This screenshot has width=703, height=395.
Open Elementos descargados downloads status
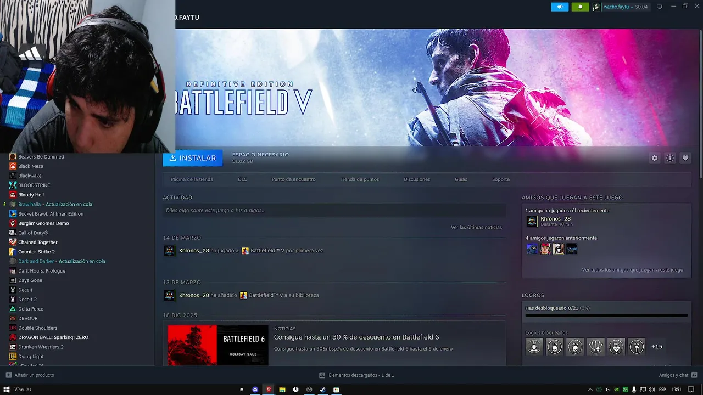pos(357,375)
